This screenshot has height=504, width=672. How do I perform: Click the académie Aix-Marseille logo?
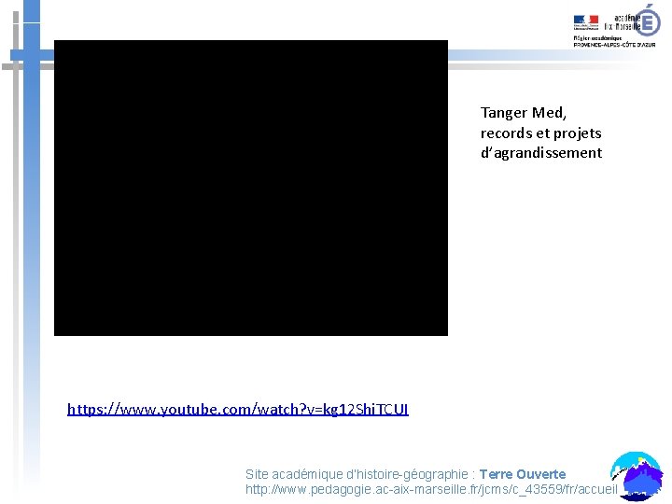coord(633,21)
